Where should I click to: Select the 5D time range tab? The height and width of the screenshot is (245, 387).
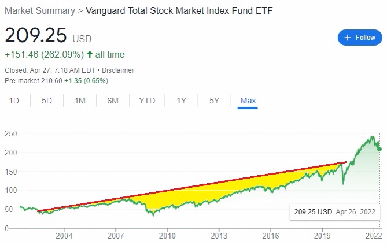(47, 101)
